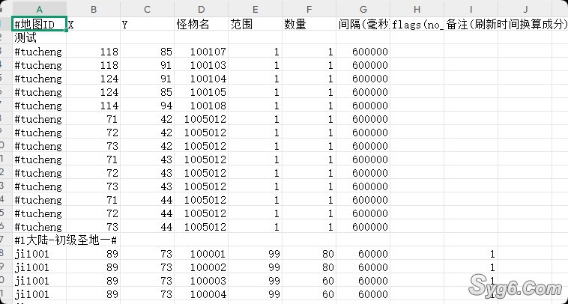Select range 99 in the 100001 row

click(x=255, y=254)
